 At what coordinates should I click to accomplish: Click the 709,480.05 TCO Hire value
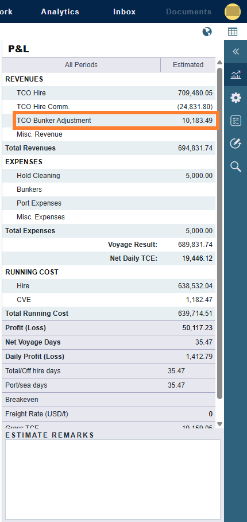coord(195,93)
